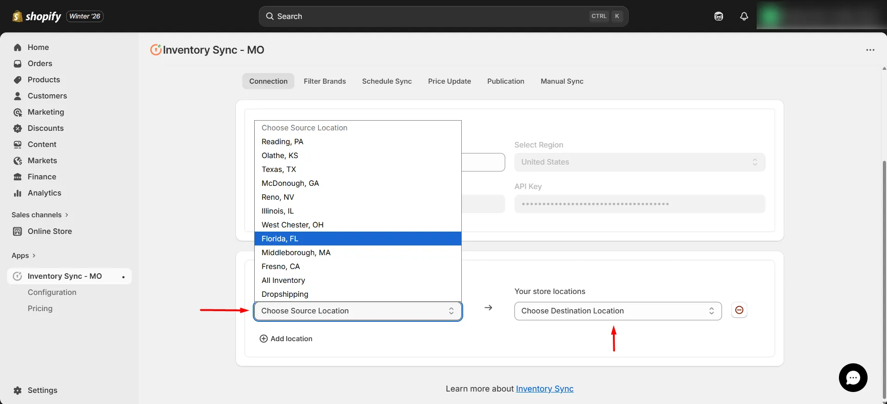
Task: Select Olathe, KS option
Action: (358, 155)
